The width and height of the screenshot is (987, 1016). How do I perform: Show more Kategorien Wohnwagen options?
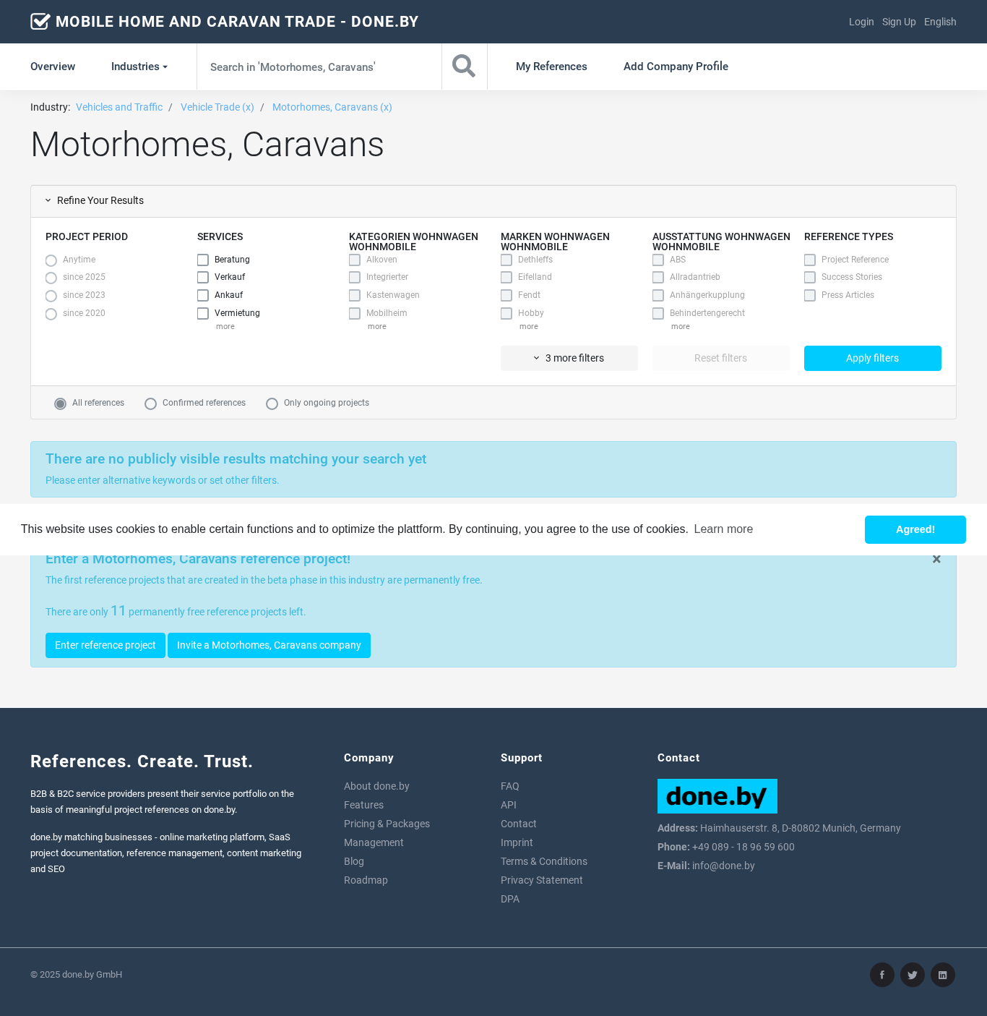tap(377, 327)
